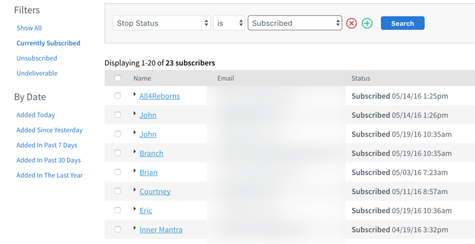Open the Subscribed value dropdown
The width and height of the screenshot is (475, 244).
295,23
